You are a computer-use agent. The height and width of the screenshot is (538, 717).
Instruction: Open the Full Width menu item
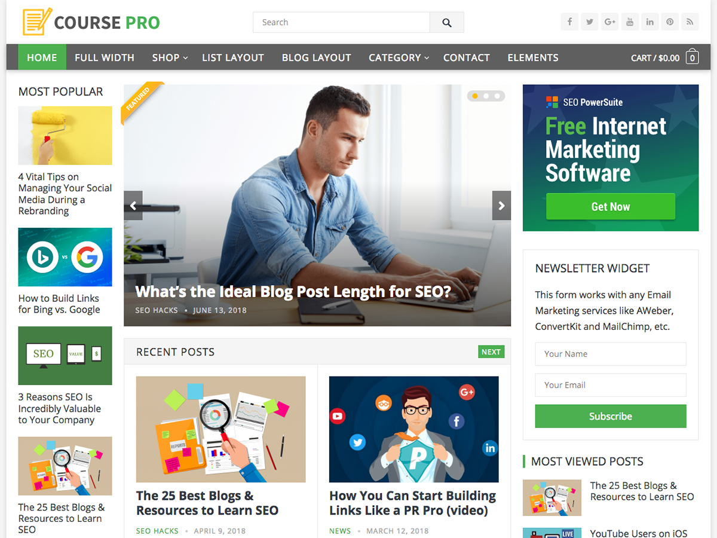105,57
